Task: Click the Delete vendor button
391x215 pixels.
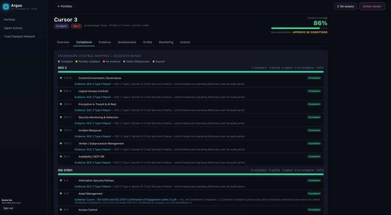Action: click(x=372, y=6)
